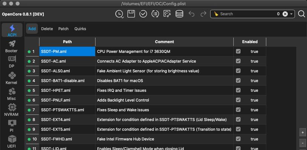Click the 'true' value in SSDT-PNLF.aml row
The height and width of the screenshot is (150, 307).
pyautogui.click(x=254, y=100)
